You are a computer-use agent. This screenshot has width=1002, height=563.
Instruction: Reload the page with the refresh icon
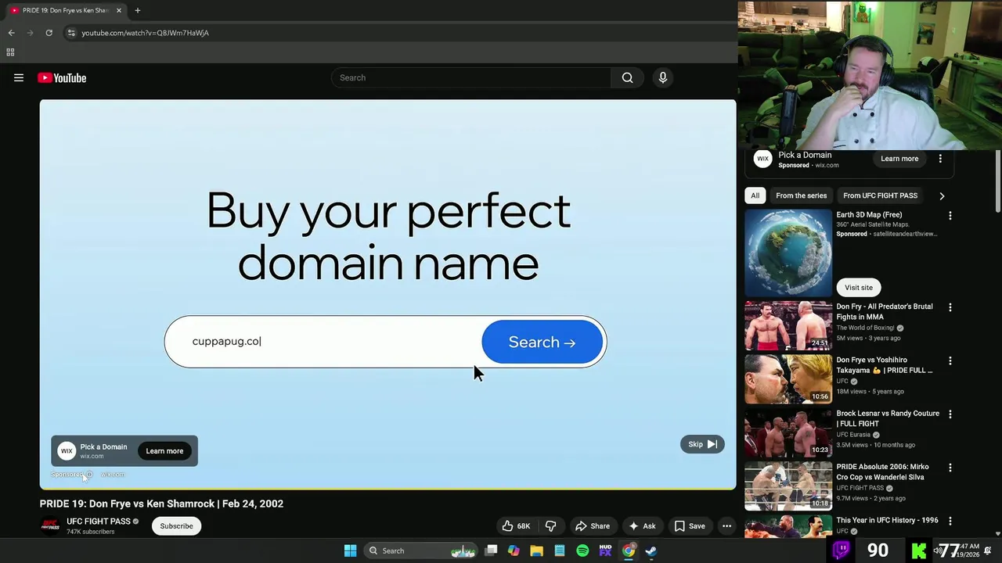tap(49, 33)
